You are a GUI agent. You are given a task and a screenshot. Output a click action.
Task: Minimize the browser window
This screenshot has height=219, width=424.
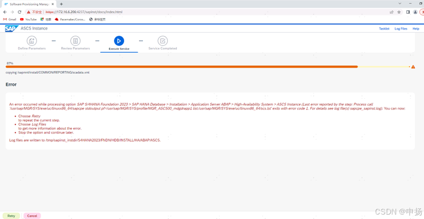point(410,3)
